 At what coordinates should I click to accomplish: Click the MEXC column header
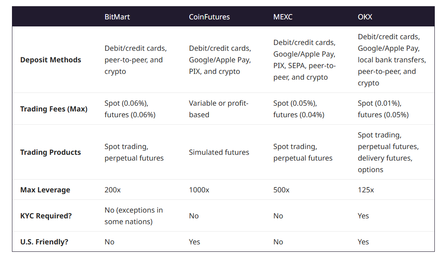pyautogui.click(x=283, y=17)
